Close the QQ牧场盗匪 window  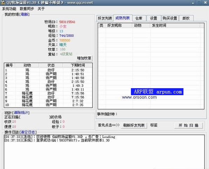point(205,2)
